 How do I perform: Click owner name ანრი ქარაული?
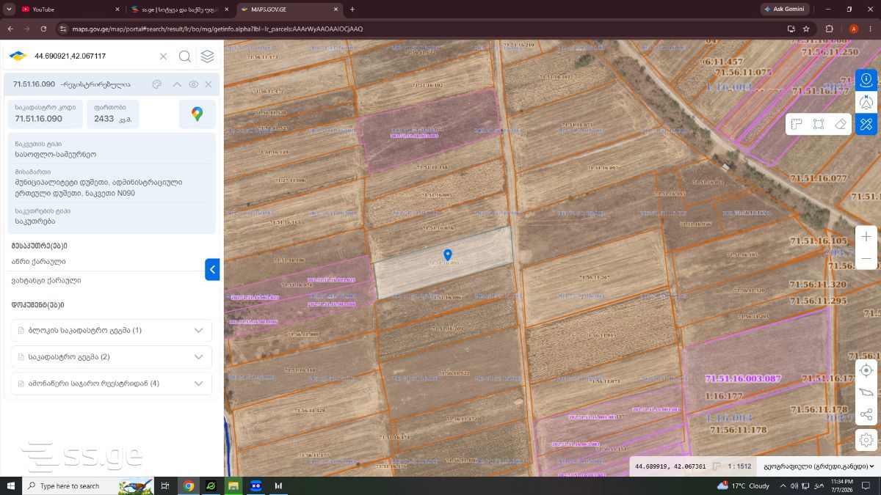[x=40, y=261]
